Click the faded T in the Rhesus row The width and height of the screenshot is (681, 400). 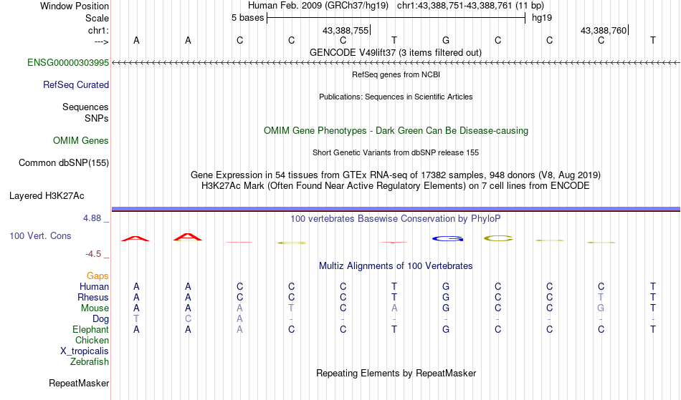(x=601, y=297)
